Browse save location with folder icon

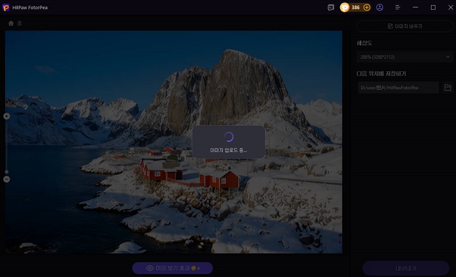coord(448,87)
